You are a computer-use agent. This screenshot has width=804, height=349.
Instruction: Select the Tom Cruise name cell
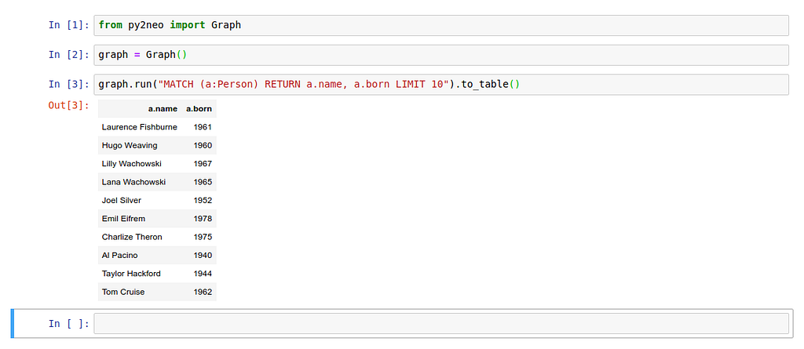point(123,292)
